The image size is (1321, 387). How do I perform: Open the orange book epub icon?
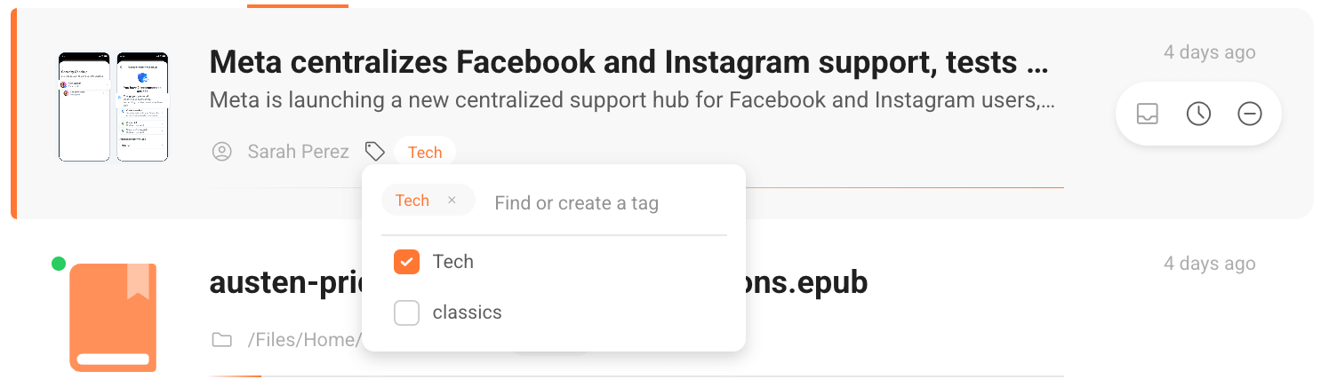coord(113,317)
